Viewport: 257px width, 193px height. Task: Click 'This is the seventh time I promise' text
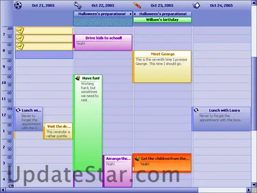tap(161, 62)
